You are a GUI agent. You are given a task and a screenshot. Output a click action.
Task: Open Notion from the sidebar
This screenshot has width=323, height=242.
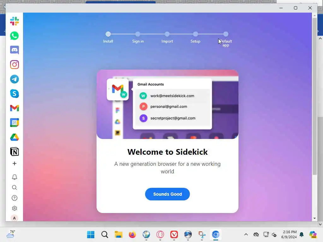pos(15,152)
